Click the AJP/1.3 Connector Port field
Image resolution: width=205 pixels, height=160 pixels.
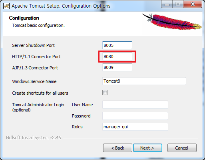[x=117, y=67]
